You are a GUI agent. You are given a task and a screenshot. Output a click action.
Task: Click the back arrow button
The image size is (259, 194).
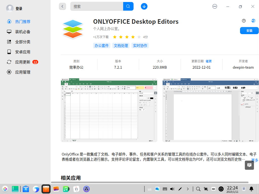(x=62, y=6)
